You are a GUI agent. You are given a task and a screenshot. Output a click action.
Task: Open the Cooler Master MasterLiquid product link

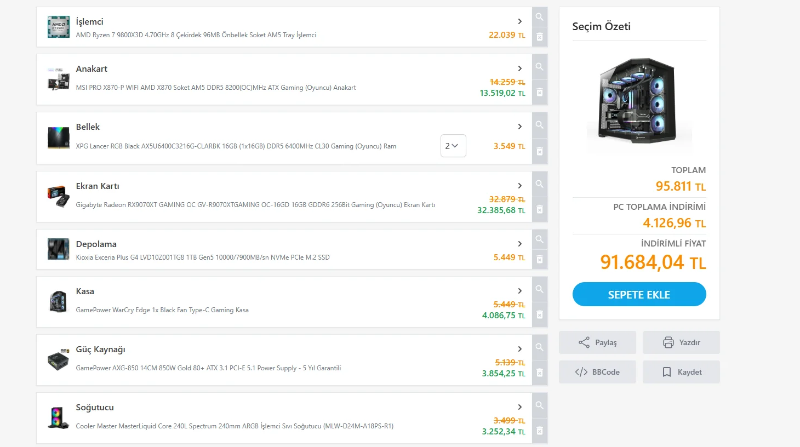(x=235, y=426)
